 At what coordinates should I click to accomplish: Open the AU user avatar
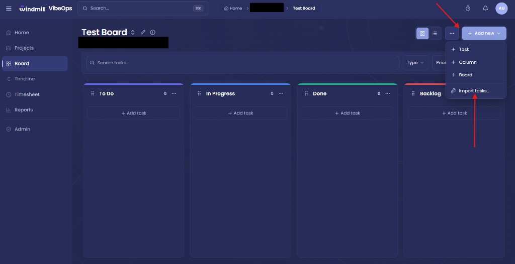501,9
